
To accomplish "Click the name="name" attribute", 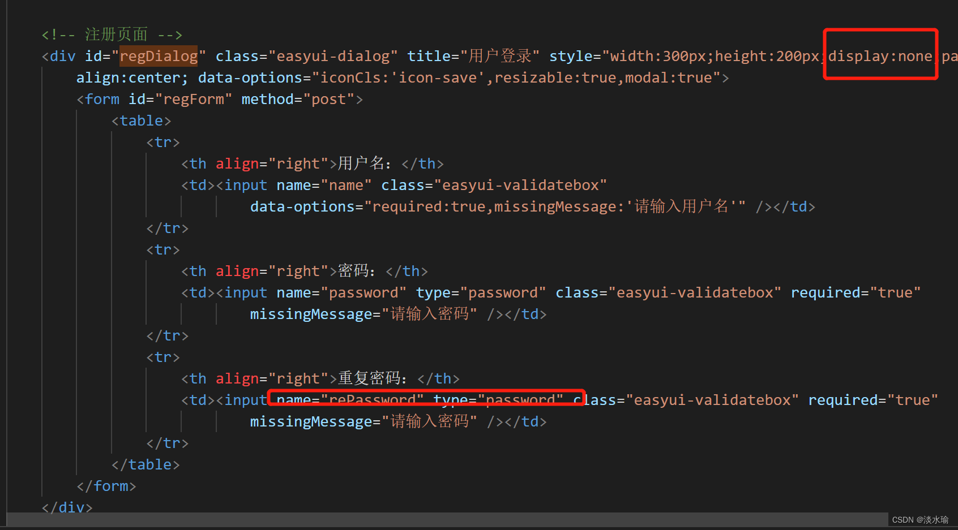I will point(324,185).
